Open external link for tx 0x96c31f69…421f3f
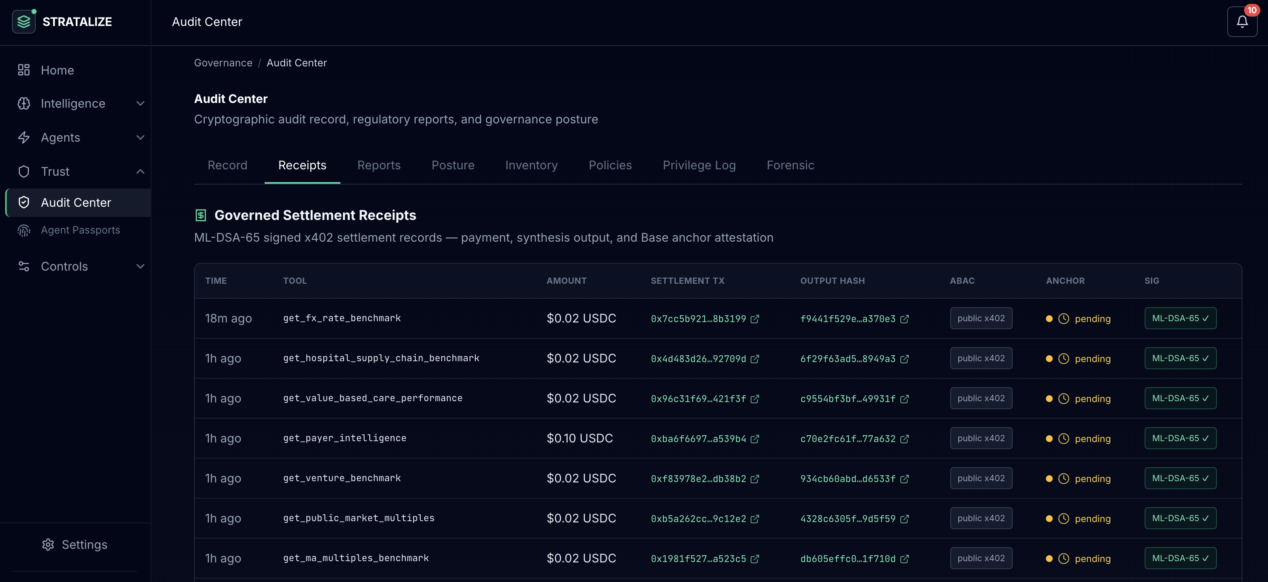The height and width of the screenshot is (582, 1268). click(x=754, y=399)
